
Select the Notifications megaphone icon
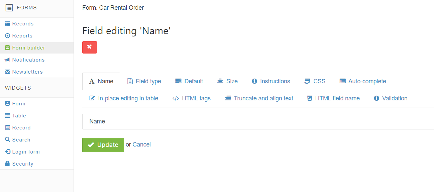[7, 60]
